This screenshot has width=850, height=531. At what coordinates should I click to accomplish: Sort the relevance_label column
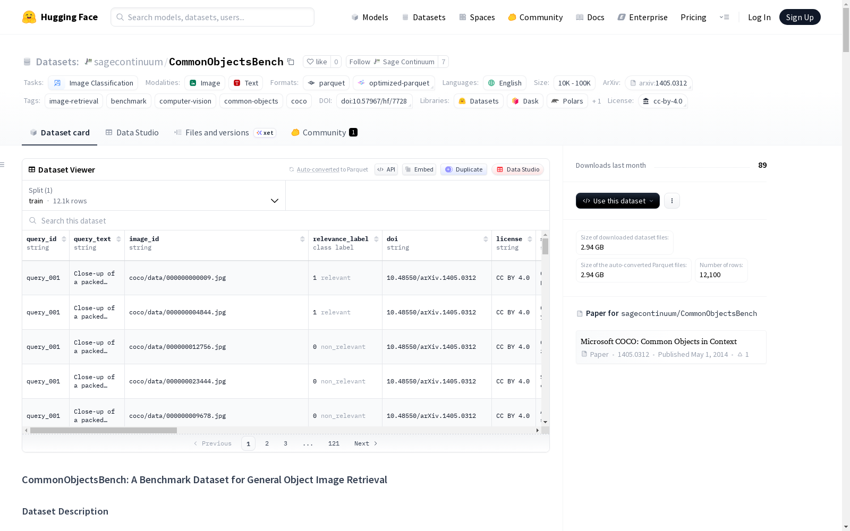[376, 239]
